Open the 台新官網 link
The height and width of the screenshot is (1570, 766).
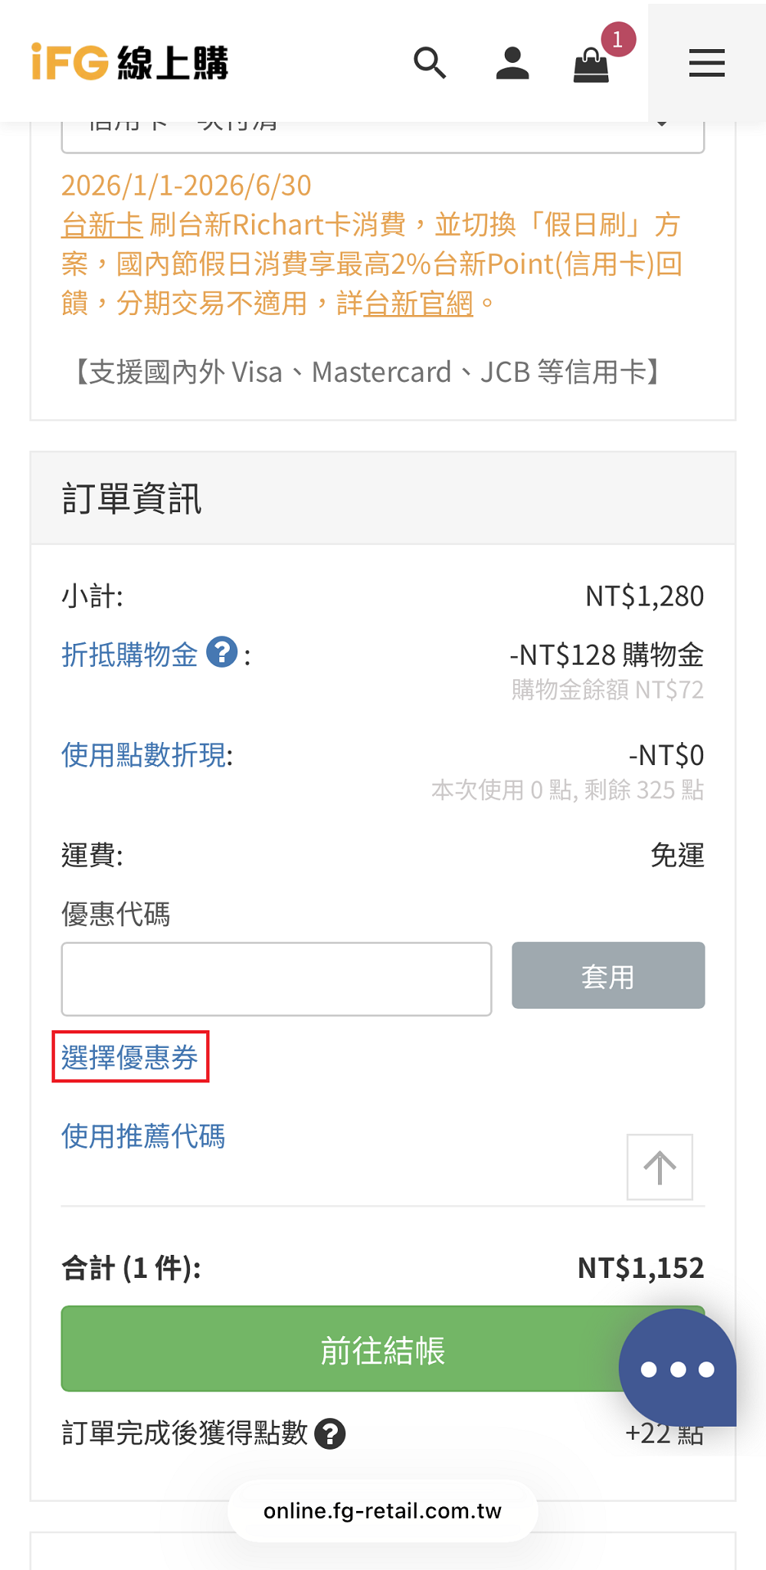(418, 304)
